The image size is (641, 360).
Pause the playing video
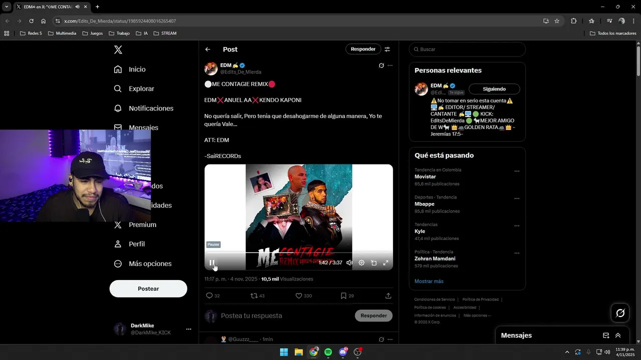[212, 263]
